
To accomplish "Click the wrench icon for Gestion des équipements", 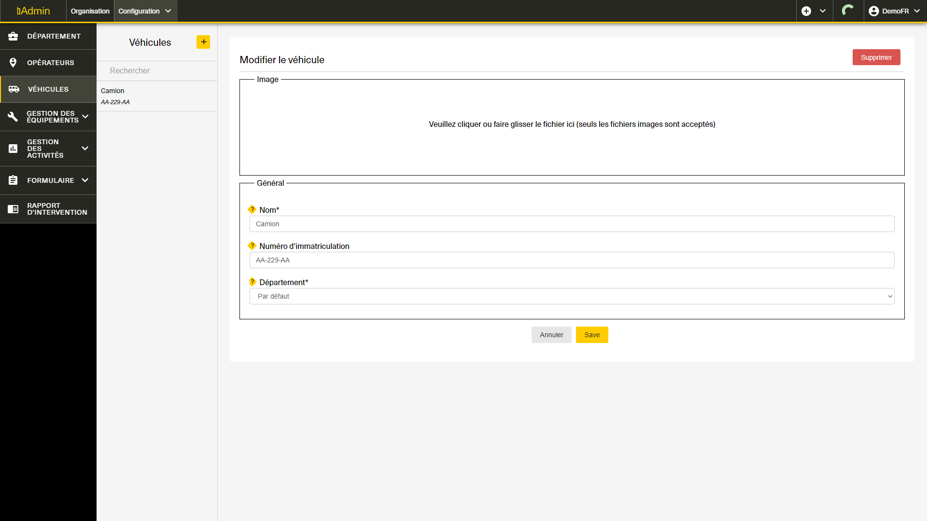I will [x=13, y=117].
